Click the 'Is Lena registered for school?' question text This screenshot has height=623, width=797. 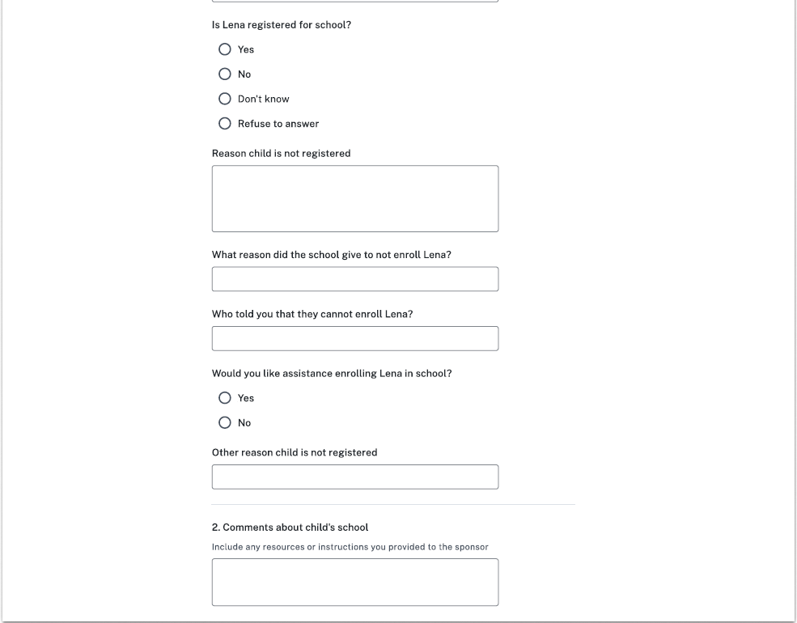(281, 25)
